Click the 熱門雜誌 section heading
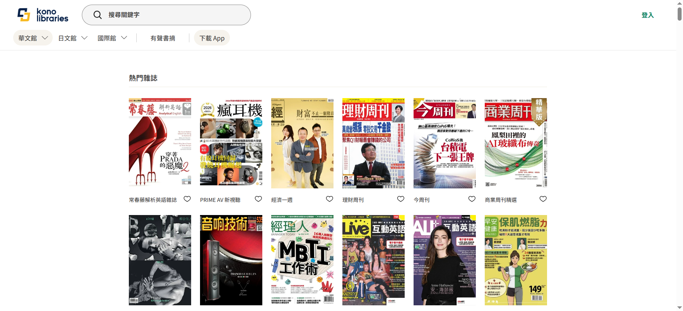The image size is (683, 311). (x=143, y=78)
